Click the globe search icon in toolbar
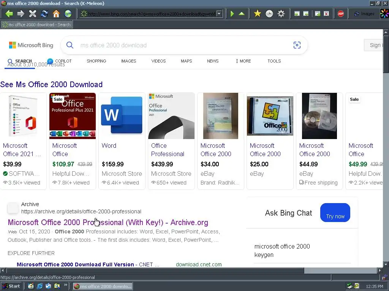This screenshot has height=291, width=389. click(68, 14)
